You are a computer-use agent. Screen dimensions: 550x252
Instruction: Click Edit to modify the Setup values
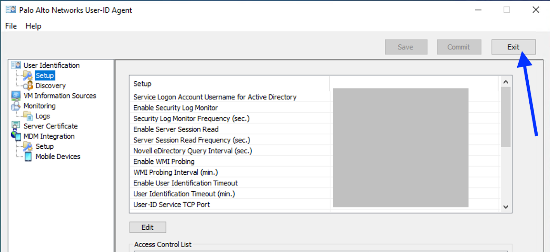pyautogui.click(x=147, y=227)
